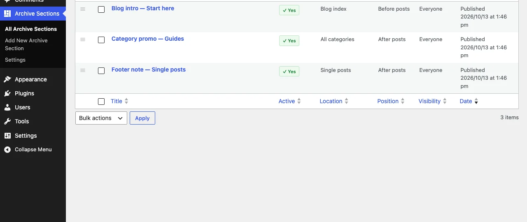Open the Users menu
The width and height of the screenshot is (527, 222).
(x=33, y=107)
